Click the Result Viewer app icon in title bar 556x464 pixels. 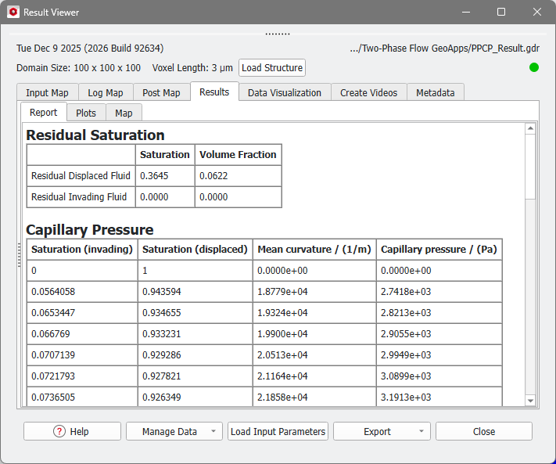pos(13,13)
